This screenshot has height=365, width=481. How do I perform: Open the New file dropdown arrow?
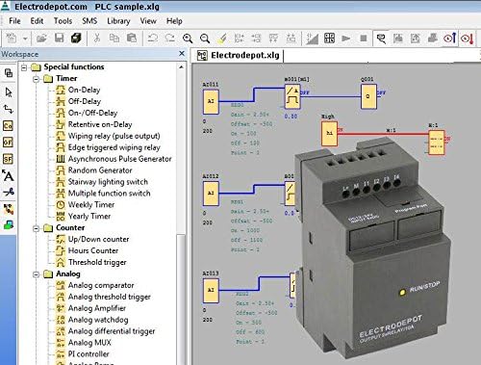25,39
